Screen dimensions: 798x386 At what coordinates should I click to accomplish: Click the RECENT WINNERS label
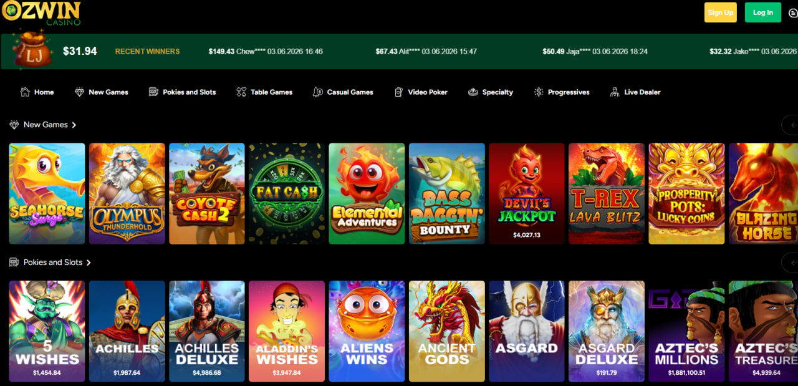point(147,51)
